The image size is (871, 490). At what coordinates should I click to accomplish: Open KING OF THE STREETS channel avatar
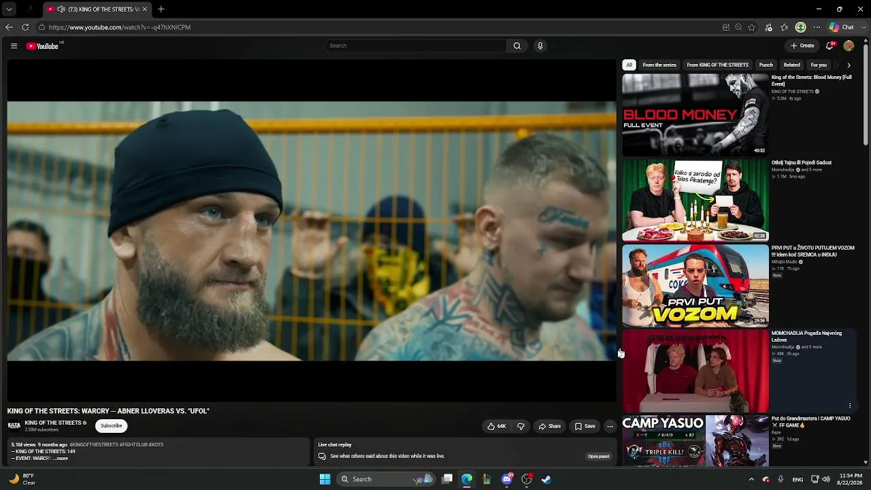[14, 426]
